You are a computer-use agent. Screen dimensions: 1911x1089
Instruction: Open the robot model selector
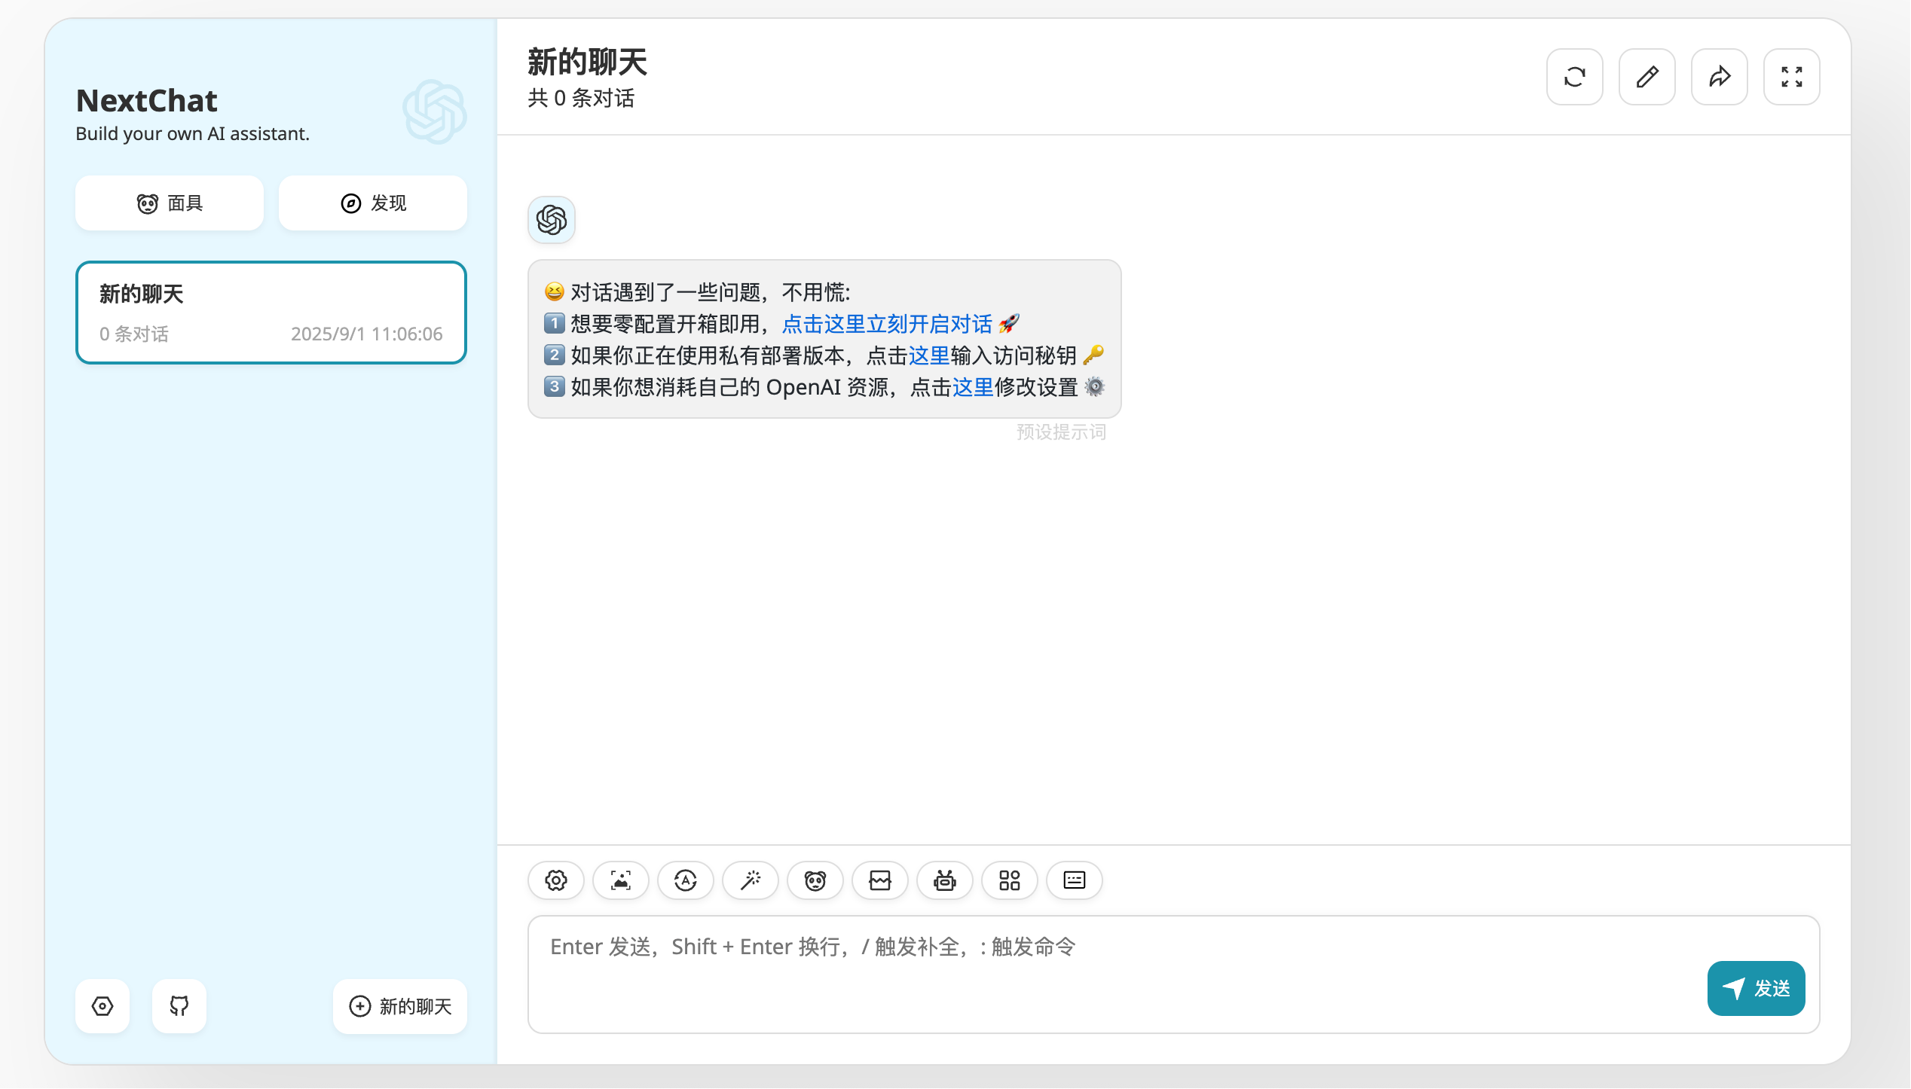pyautogui.click(x=945, y=880)
